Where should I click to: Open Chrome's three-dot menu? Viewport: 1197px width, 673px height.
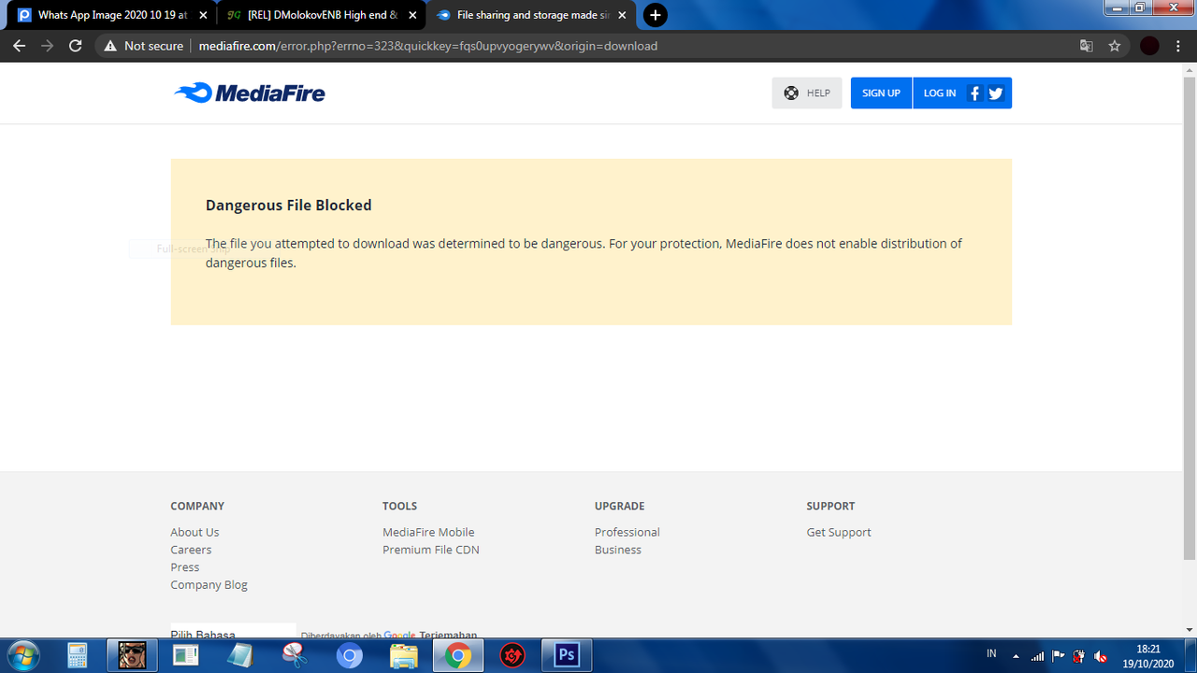click(1178, 46)
